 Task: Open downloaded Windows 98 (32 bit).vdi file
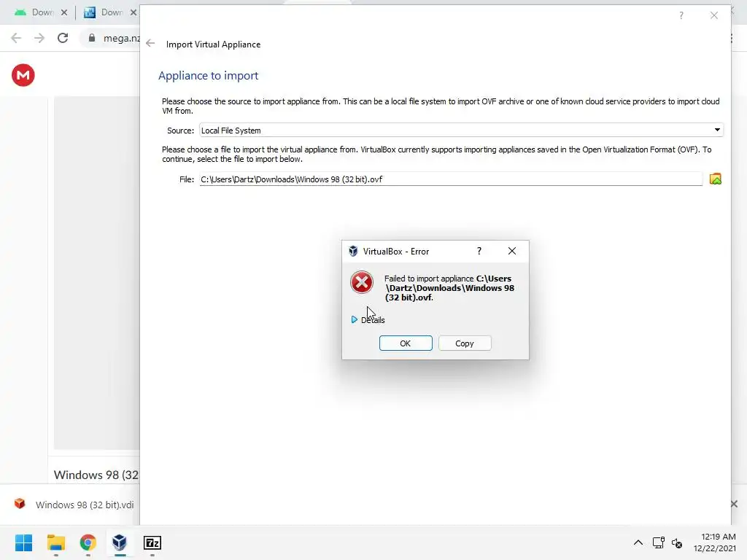pos(74,505)
